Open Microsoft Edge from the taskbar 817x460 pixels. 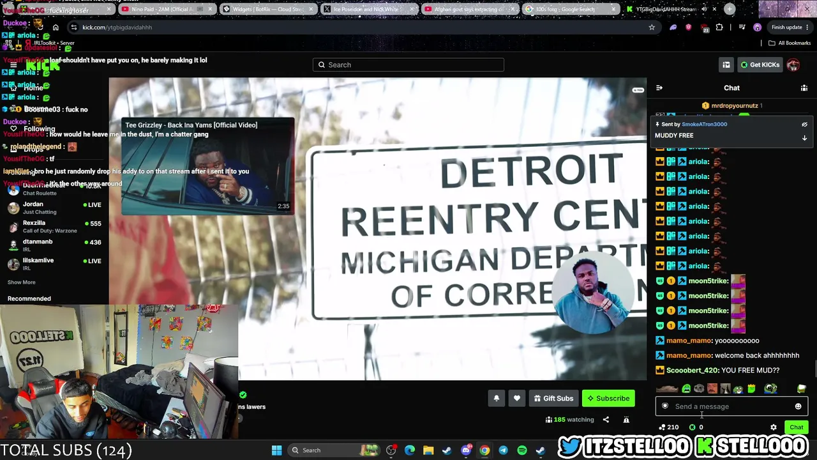click(410, 450)
